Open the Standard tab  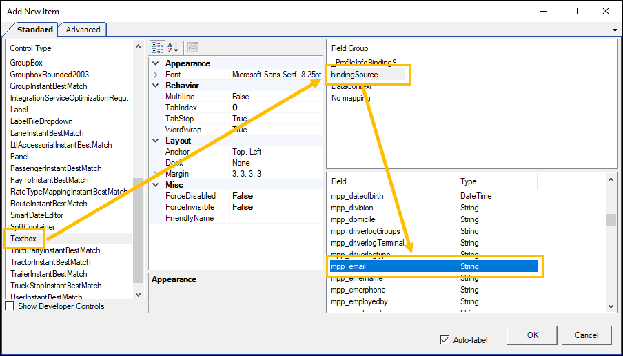pos(35,30)
